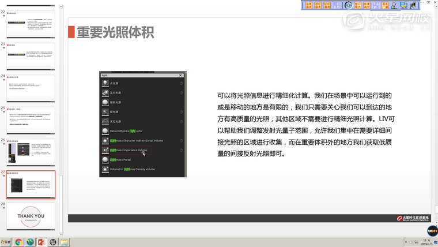Click the slide panel vertical scrollbar
The image size is (438, 247).
point(61,115)
